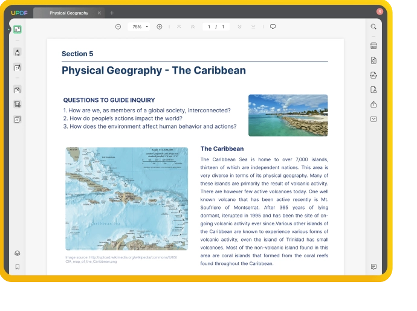Click the zoom in plus button
The image size is (417, 311).
point(160,27)
